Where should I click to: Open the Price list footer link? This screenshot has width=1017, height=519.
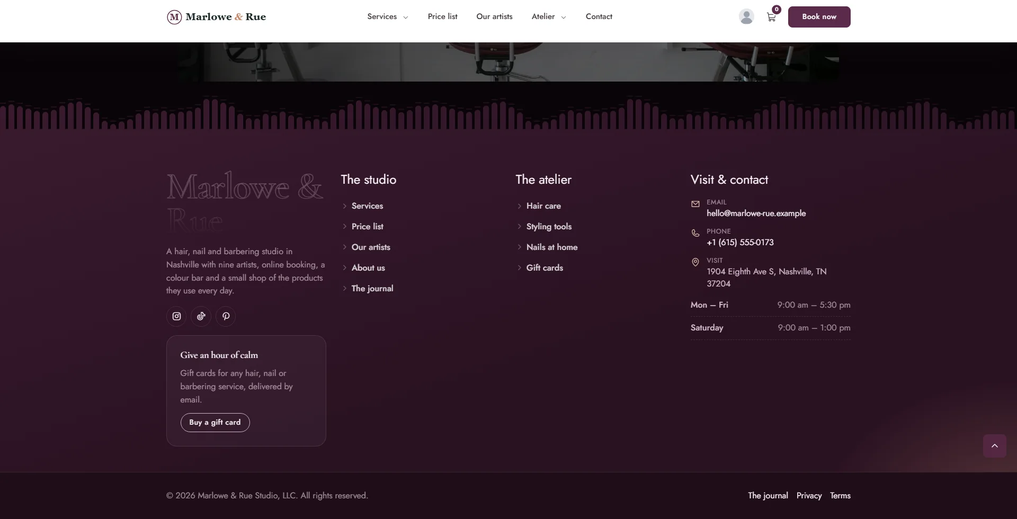tap(367, 227)
